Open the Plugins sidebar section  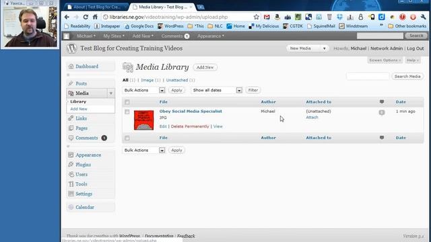pos(83,165)
